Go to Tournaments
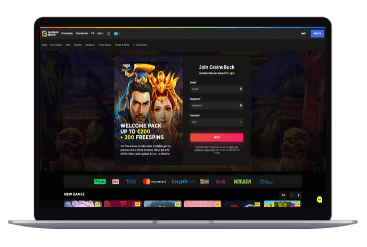Screen dimensions: 367x247 (x=82, y=33)
